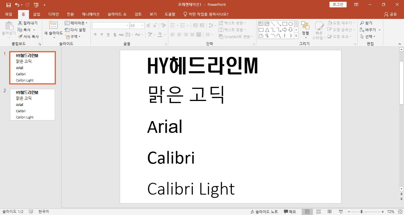The height and width of the screenshot is (215, 404).
Task: Switch to reading view
Action: tap(329, 211)
